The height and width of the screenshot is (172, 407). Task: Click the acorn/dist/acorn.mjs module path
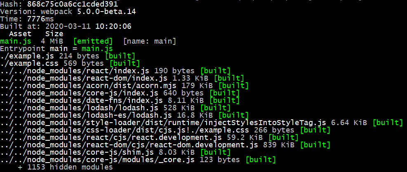tap(88, 85)
